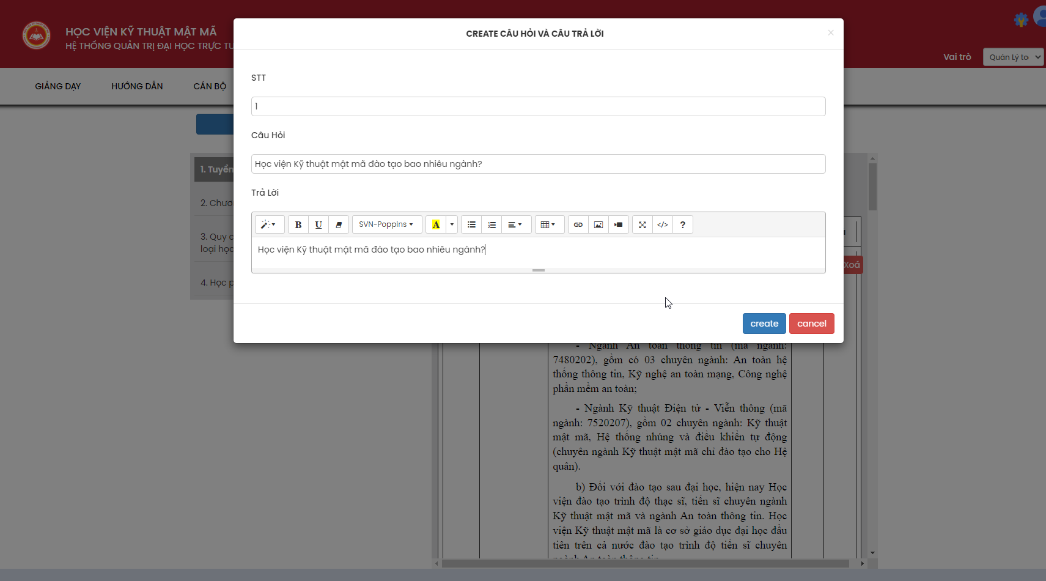1046x581 pixels.
Task: Insert a video into the answer
Action: (x=619, y=224)
